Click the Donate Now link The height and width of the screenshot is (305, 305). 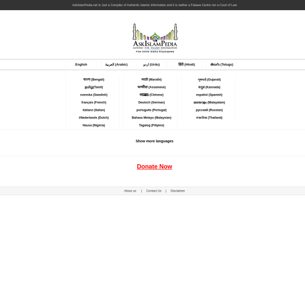(x=155, y=167)
